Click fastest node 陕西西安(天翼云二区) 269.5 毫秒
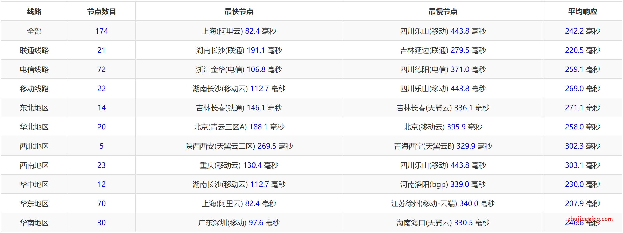The height and width of the screenshot is (233, 623). pos(239,146)
